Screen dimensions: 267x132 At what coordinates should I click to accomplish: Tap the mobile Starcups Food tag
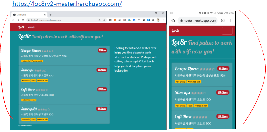(x=190, y=106)
